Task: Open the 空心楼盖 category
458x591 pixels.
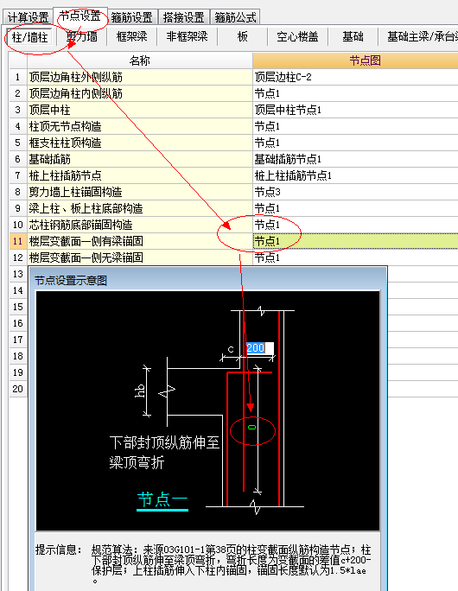Action: point(297,37)
